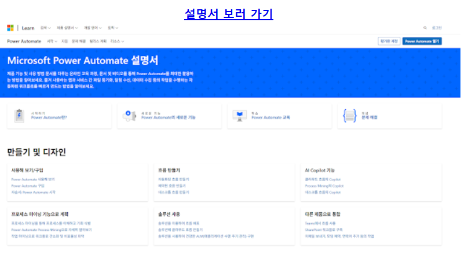468x262 pixels.
Task: Click the Power Automate product nav title
Action: 24,41
